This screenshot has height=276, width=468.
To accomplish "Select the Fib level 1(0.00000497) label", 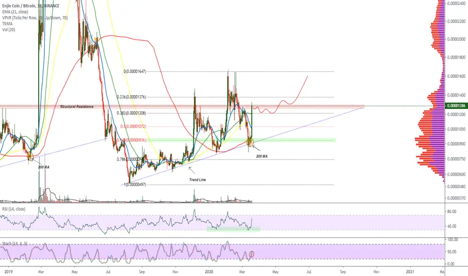I will pos(135,185).
